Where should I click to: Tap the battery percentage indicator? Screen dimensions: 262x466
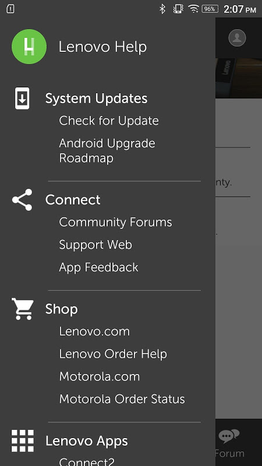pos(210,9)
